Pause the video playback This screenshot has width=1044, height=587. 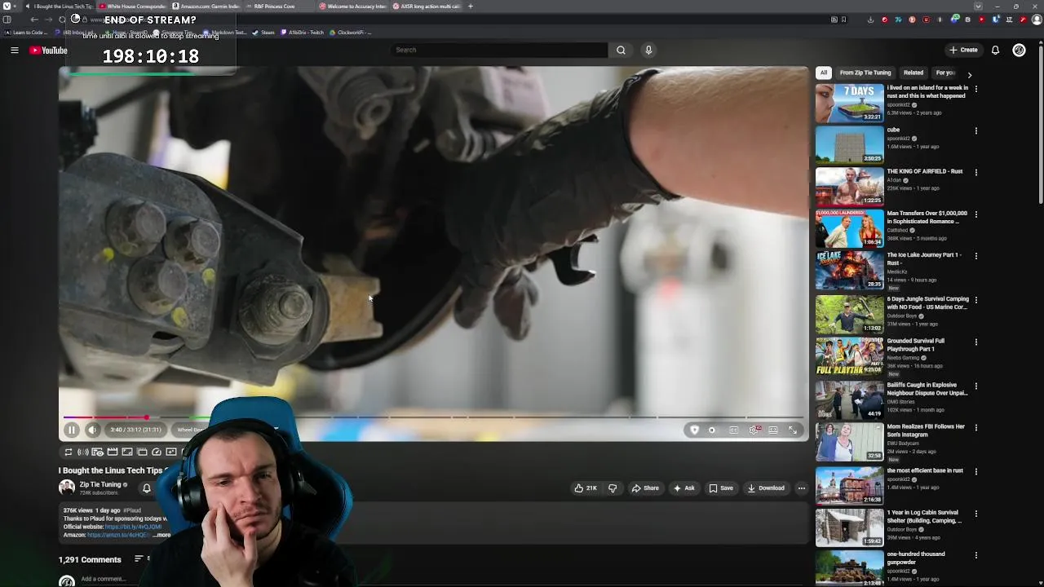(71, 430)
